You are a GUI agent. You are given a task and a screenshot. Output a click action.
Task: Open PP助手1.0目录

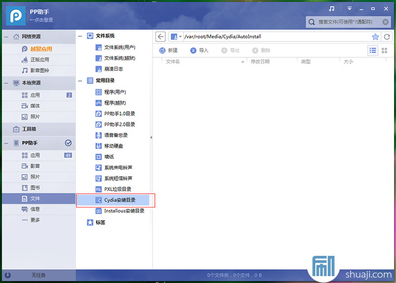click(x=115, y=114)
